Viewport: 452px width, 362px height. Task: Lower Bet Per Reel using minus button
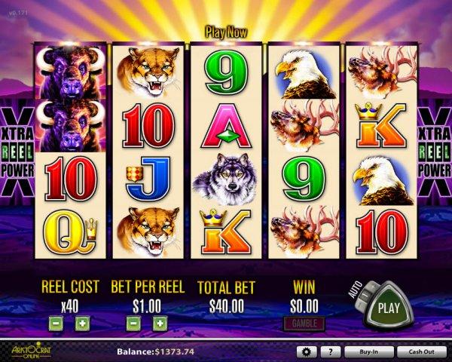click(133, 324)
